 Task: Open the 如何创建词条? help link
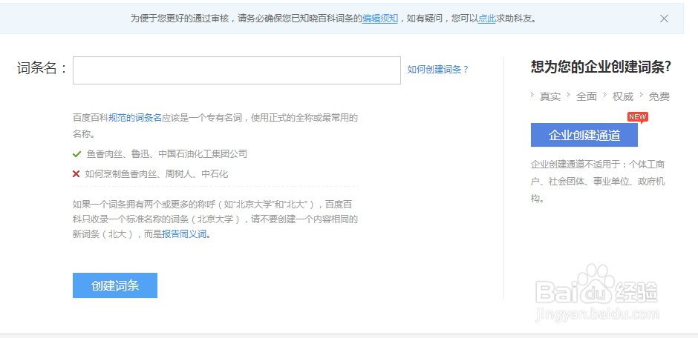(x=438, y=69)
